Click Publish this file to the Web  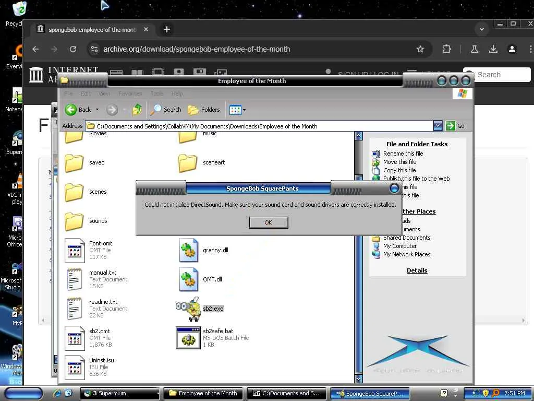[x=416, y=179]
